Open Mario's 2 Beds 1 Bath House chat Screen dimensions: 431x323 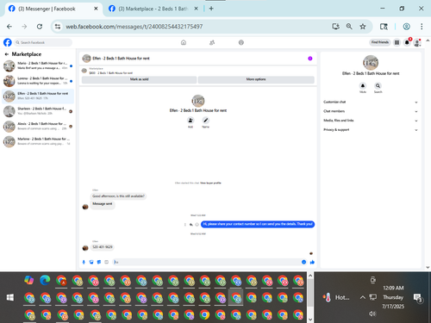coord(38,65)
